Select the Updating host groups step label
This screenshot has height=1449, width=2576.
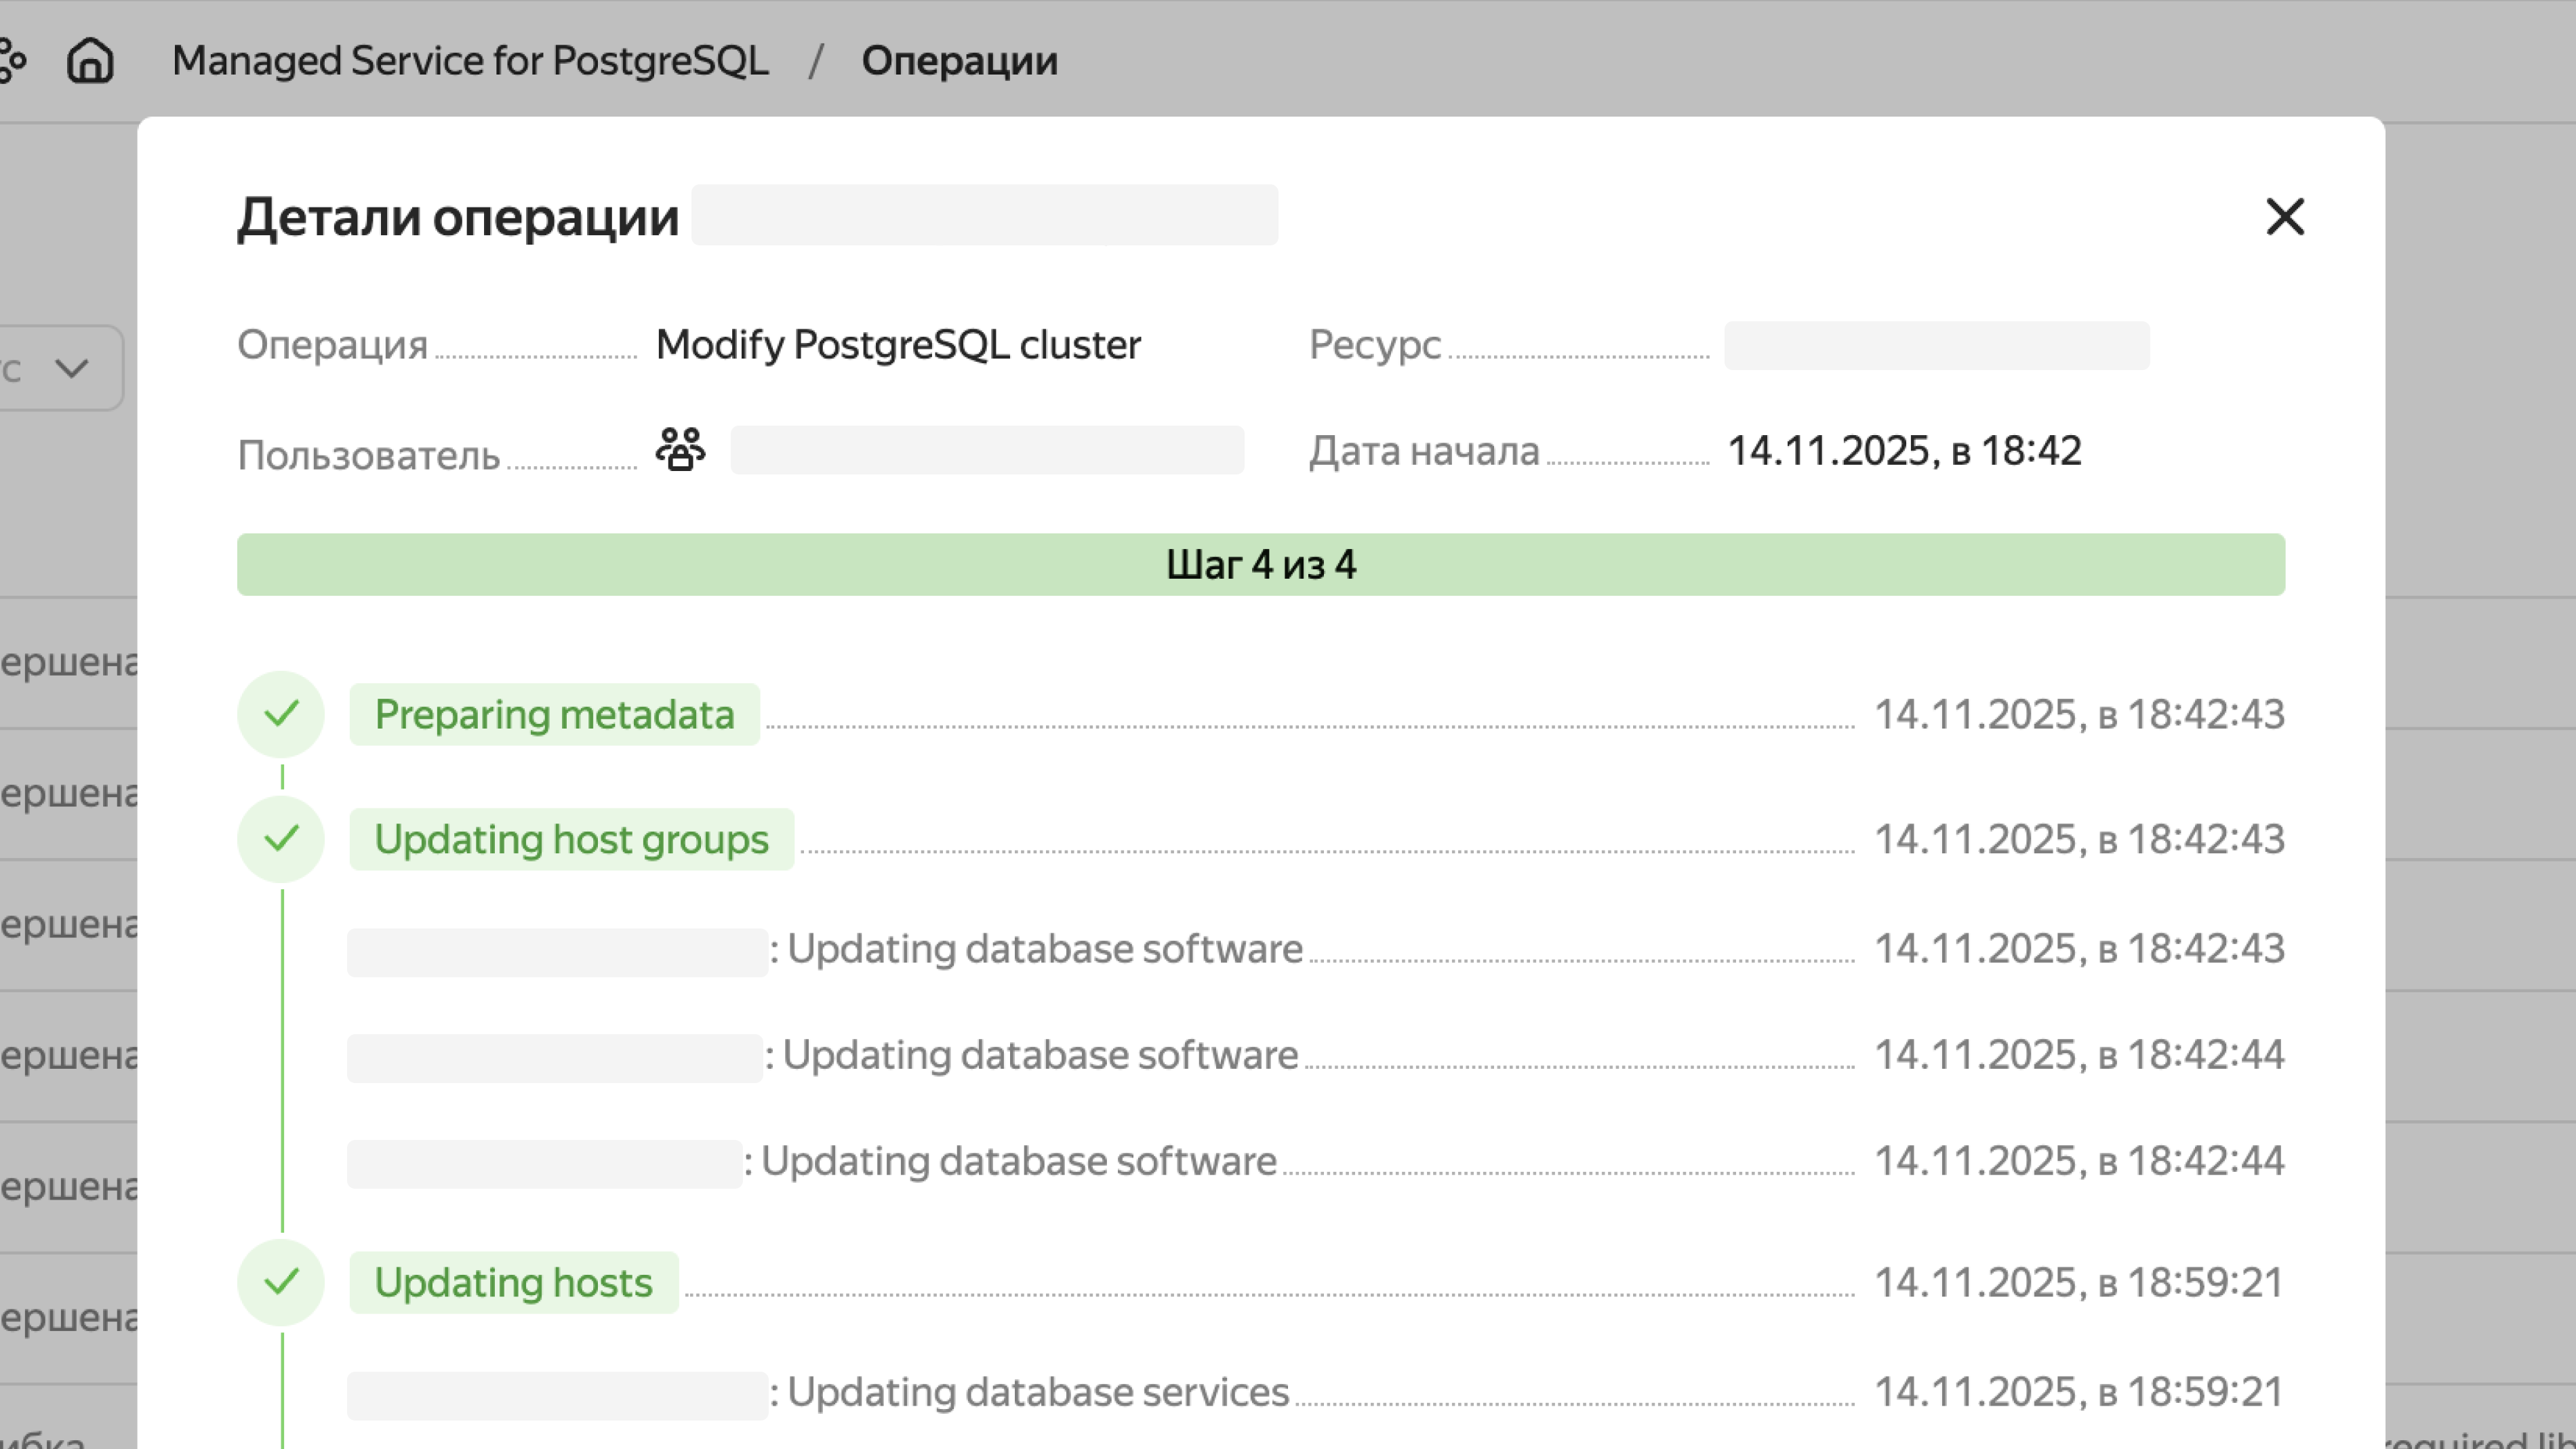571,839
